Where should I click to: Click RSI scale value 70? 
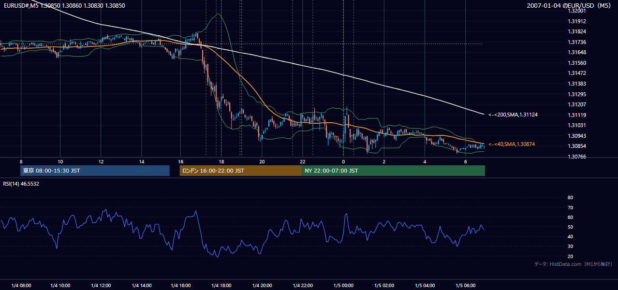(x=570, y=207)
